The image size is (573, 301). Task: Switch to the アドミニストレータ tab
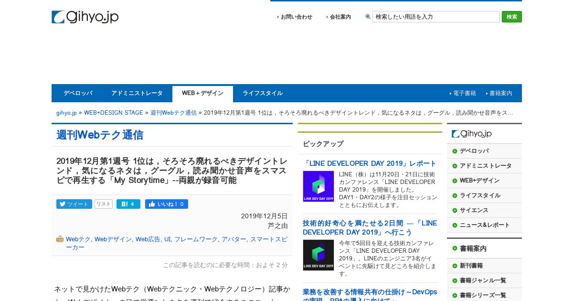[137, 93]
